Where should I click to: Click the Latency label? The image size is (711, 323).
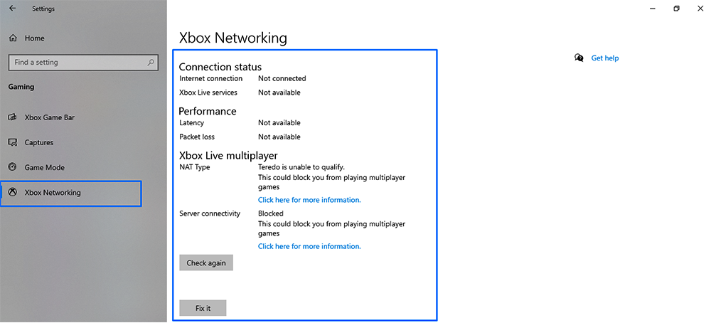click(191, 123)
